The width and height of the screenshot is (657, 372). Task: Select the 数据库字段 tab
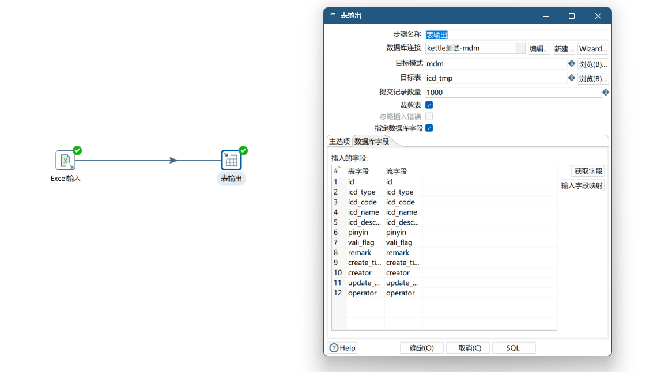[x=372, y=141]
